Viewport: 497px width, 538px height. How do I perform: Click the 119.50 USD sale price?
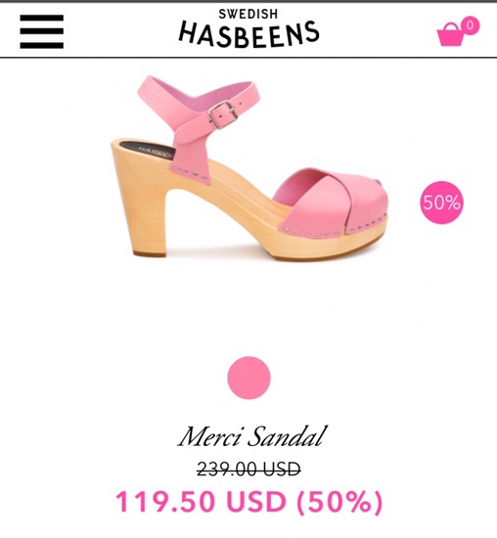click(x=201, y=502)
